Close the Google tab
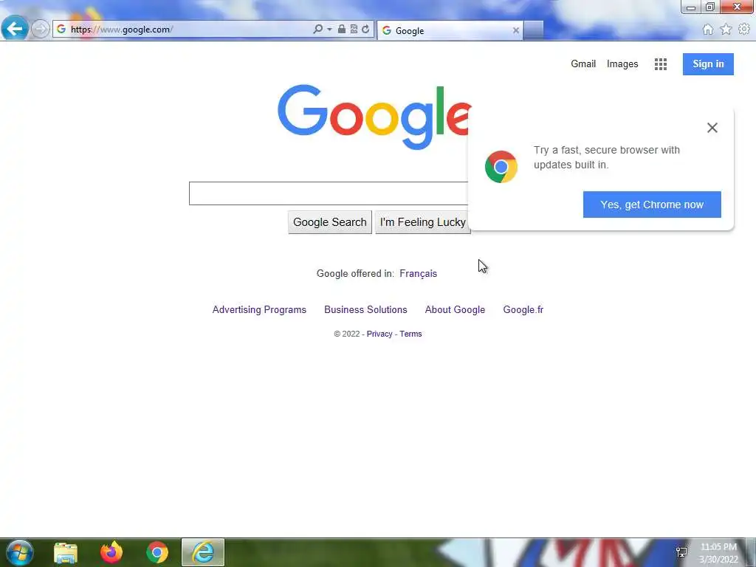Viewport: 756px width, 567px height. [x=515, y=30]
